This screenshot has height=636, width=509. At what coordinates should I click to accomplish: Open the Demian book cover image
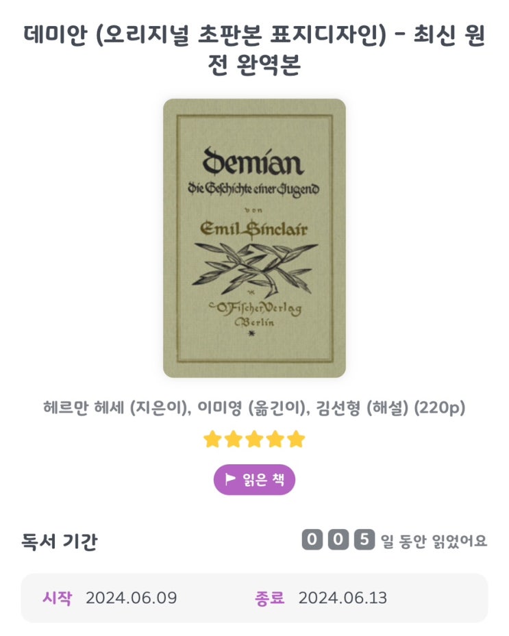(x=255, y=238)
